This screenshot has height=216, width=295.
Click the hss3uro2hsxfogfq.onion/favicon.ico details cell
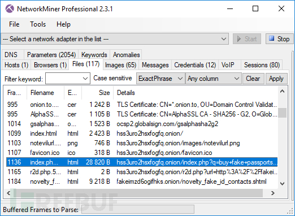point(164,153)
